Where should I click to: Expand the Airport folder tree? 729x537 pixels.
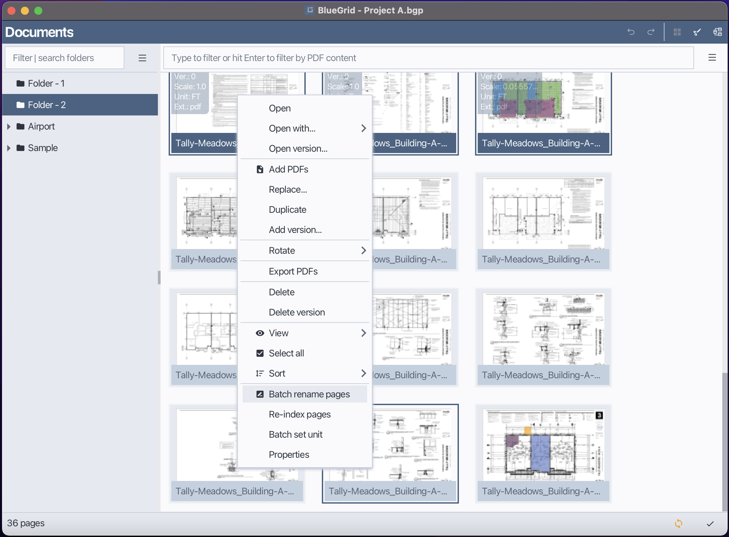[x=9, y=127]
